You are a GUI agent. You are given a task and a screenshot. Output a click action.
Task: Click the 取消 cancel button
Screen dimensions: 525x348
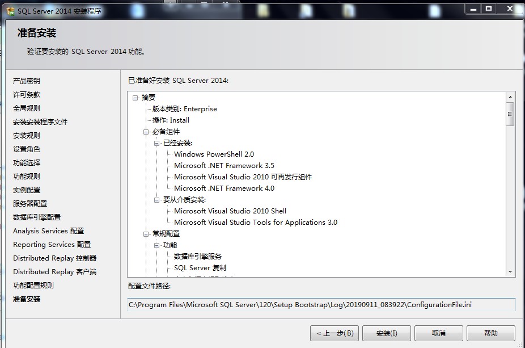pos(439,333)
